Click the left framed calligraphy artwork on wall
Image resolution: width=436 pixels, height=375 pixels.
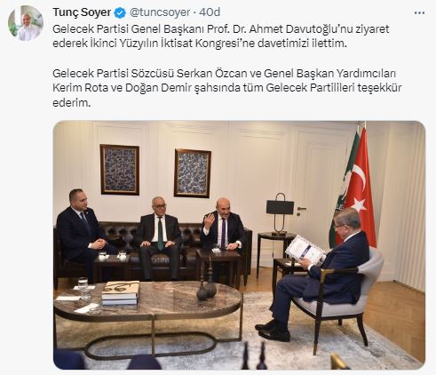click(x=120, y=170)
